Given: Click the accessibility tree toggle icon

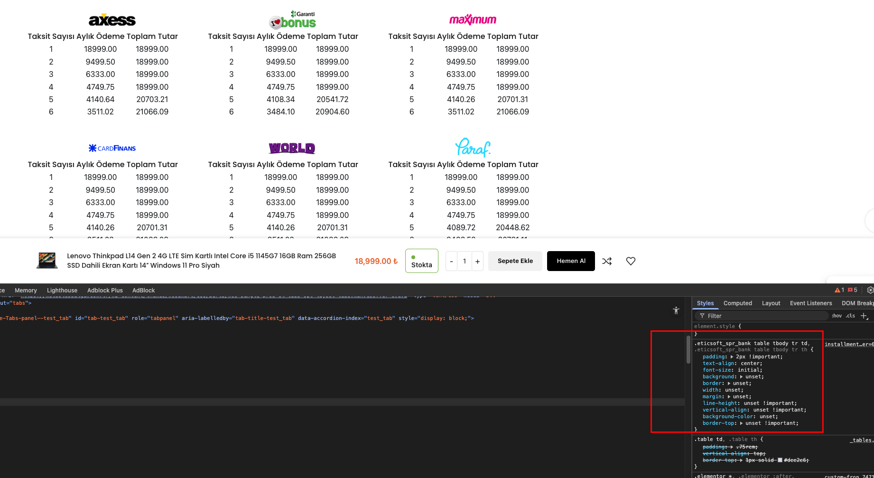Looking at the screenshot, I should (x=676, y=310).
